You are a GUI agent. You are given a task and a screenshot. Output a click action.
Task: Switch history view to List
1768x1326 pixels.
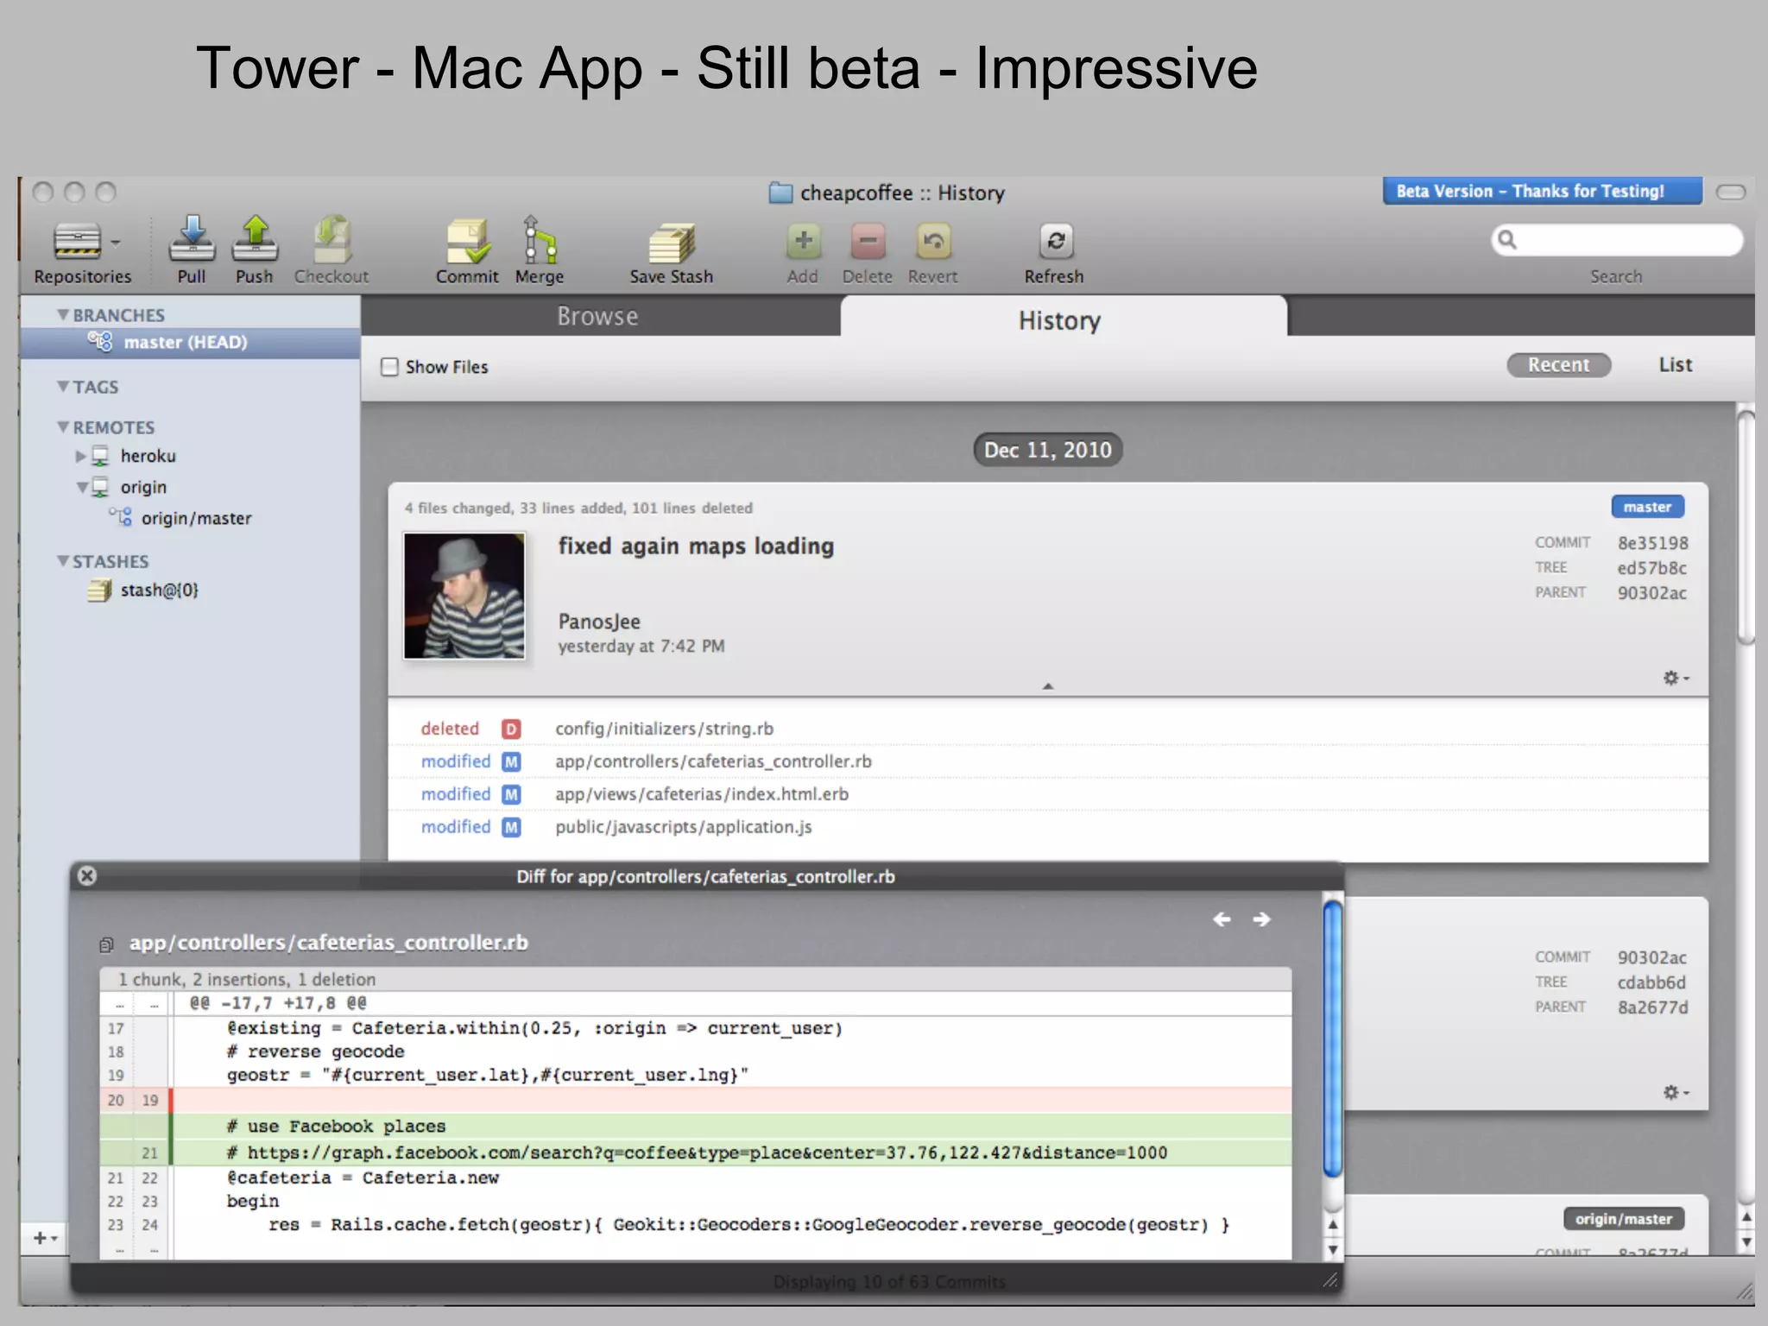[1675, 365]
